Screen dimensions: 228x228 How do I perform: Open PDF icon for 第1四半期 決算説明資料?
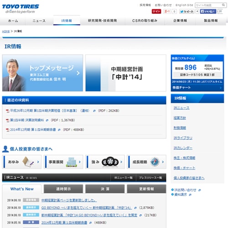8,120
